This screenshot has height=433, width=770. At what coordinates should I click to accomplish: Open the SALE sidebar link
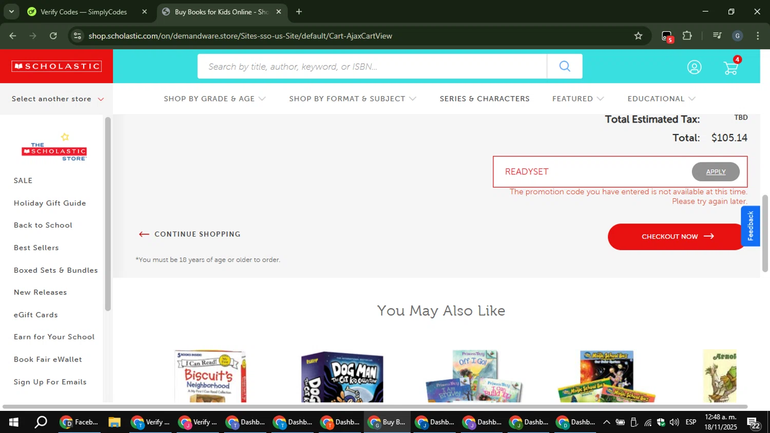(x=23, y=180)
